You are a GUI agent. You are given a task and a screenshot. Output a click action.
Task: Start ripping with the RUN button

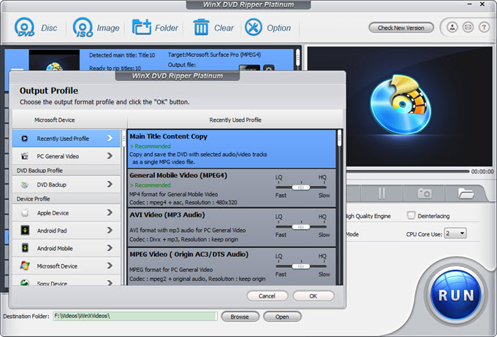[456, 295]
